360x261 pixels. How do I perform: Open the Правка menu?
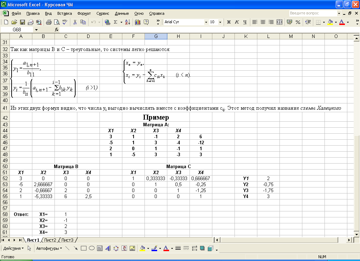pyautogui.click(x=33, y=13)
